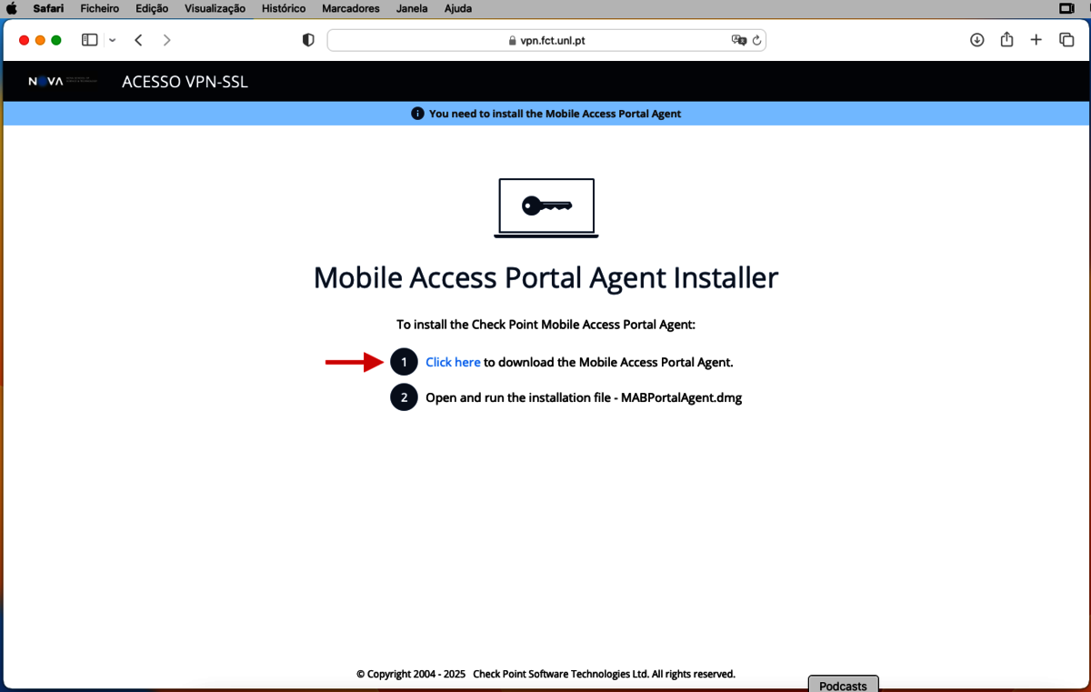Click the Safari sidebar toggle icon
Viewport: 1091px width, 692px height.
[89, 40]
